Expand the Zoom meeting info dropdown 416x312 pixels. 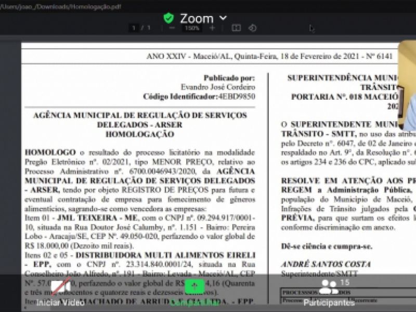(223, 18)
